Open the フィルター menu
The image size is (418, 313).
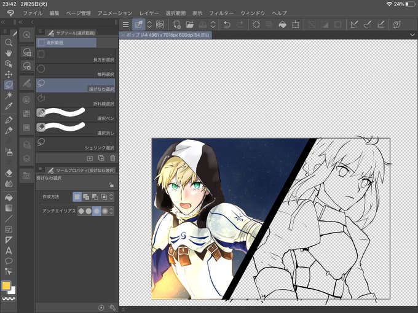(x=221, y=13)
